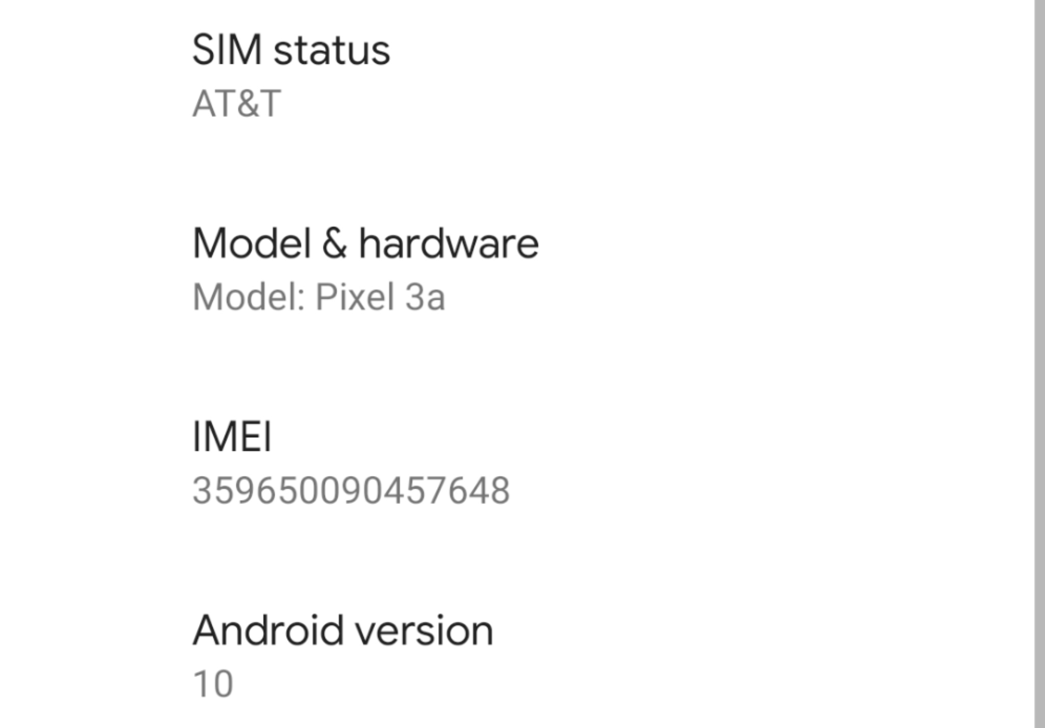Image resolution: width=1045 pixels, height=728 pixels.
Task: Click the word 'hardware' in the heading
Action: [449, 243]
